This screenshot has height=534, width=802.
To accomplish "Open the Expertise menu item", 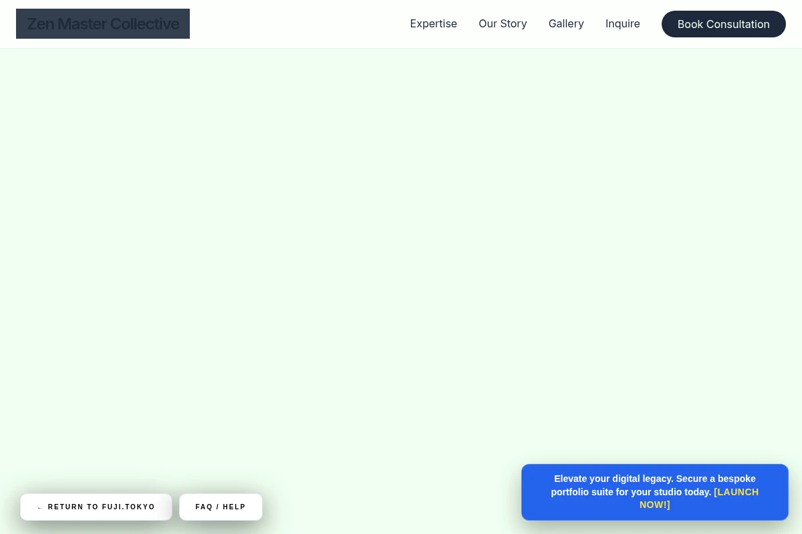I will click(x=434, y=24).
